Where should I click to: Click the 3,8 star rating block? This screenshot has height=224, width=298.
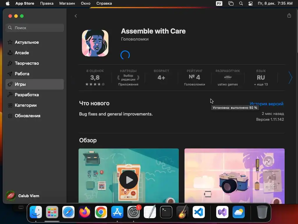(x=95, y=78)
